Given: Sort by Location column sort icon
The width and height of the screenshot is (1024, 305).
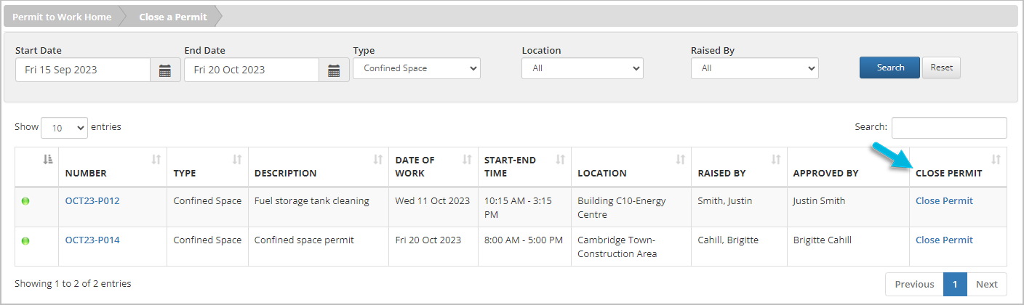Looking at the screenshot, I should pyautogui.click(x=680, y=160).
